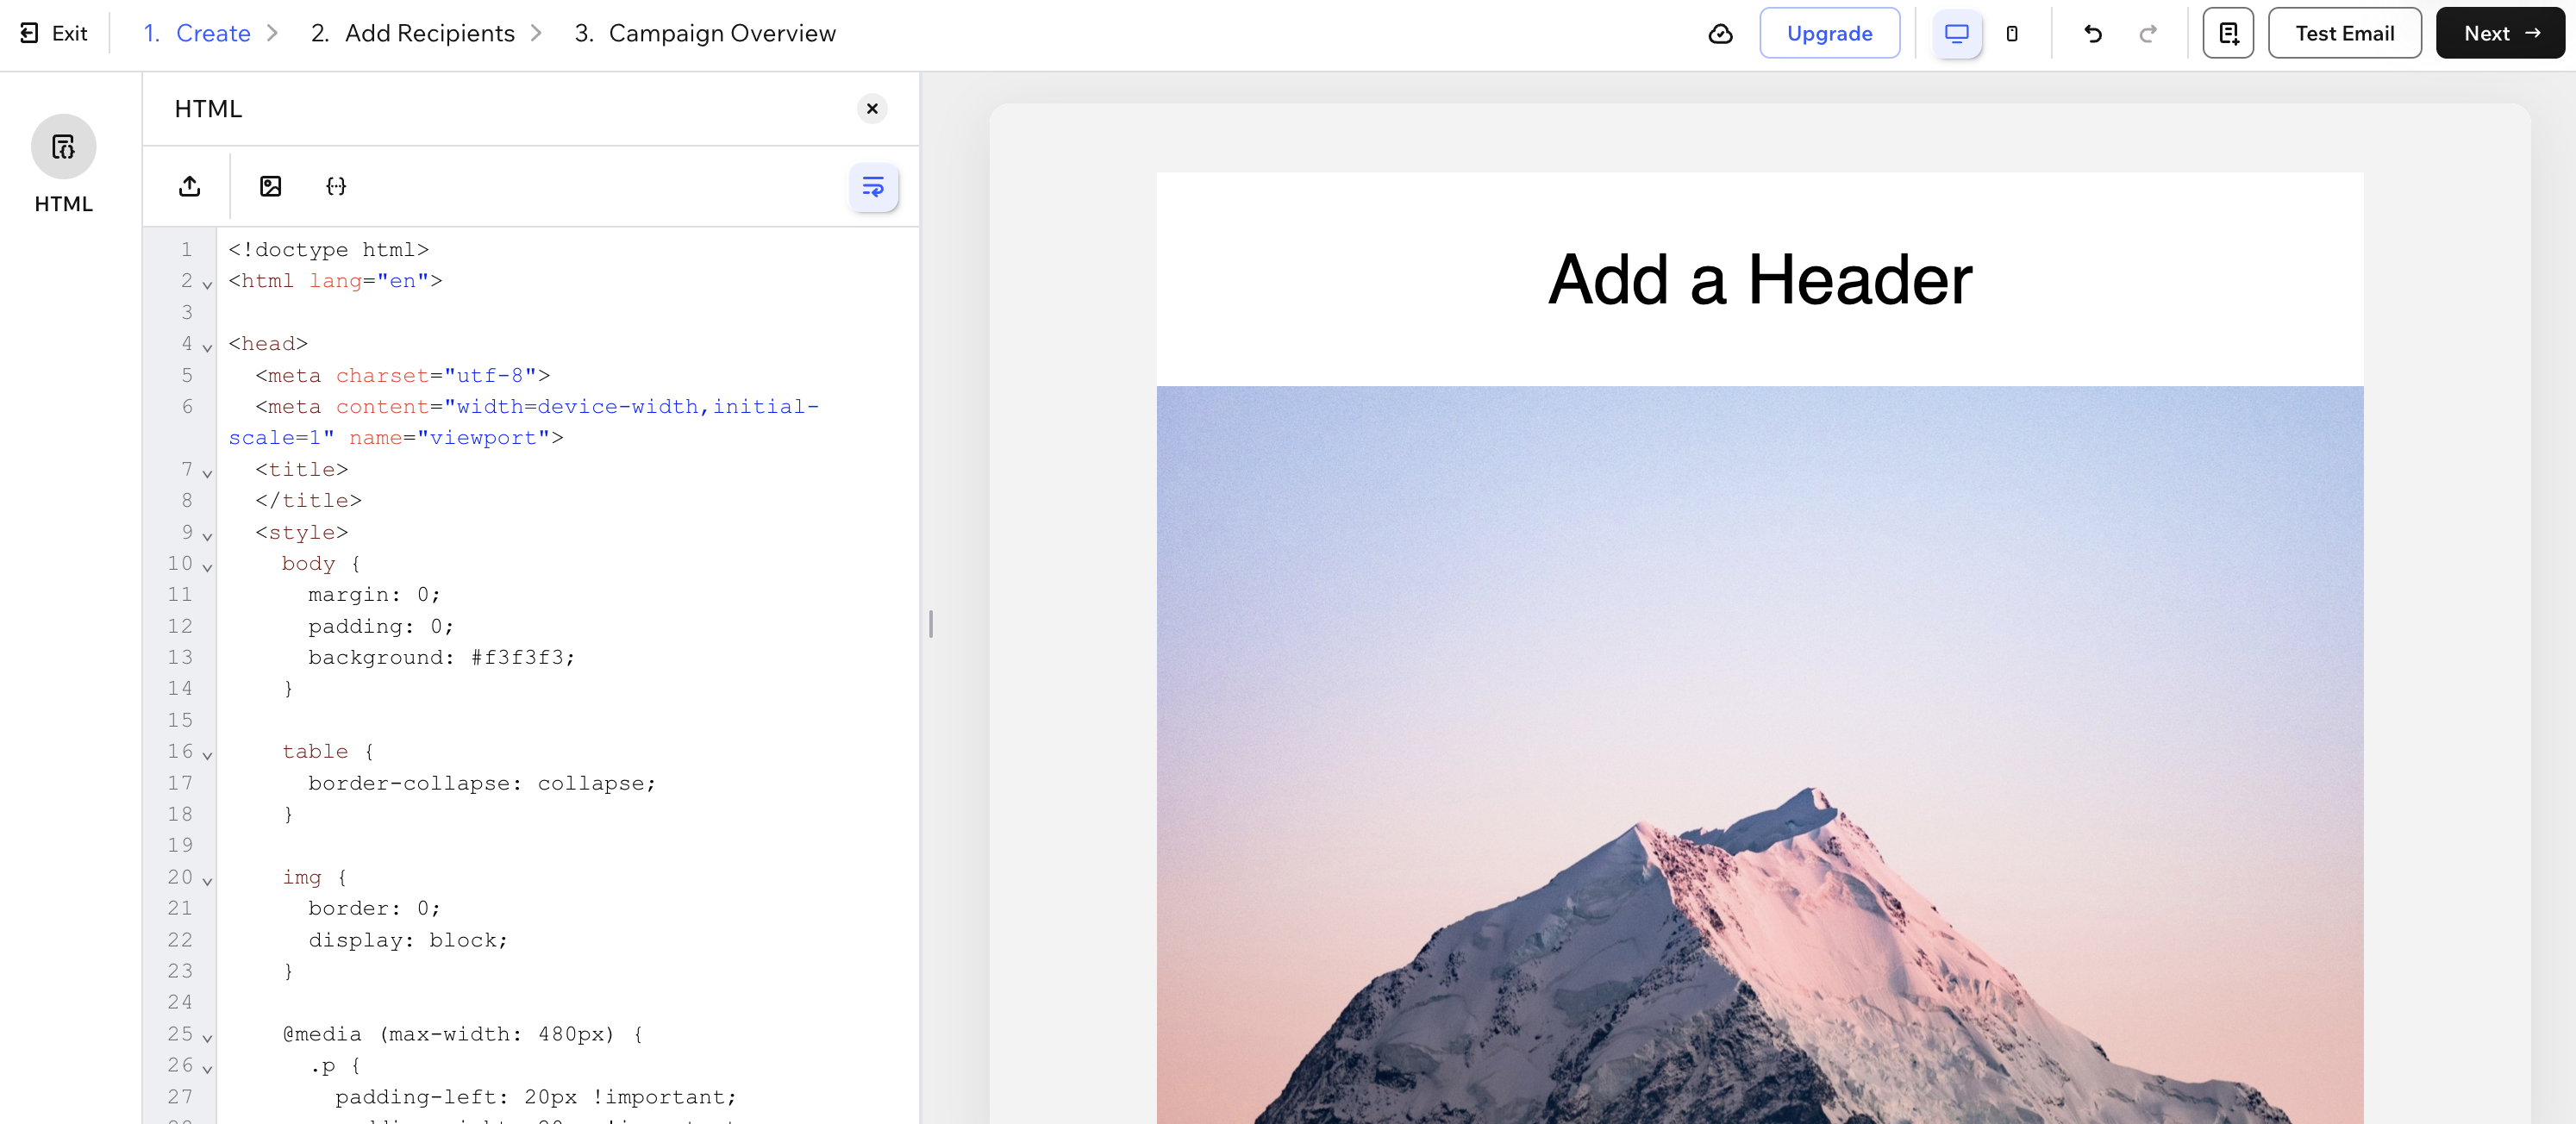Screen dimensions: 2576x1124
Task: Click the insert dynamic value braces icon
Action: (x=336, y=186)
